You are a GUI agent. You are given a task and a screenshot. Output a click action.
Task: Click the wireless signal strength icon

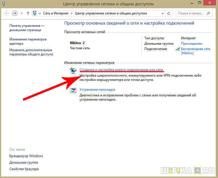178,49
